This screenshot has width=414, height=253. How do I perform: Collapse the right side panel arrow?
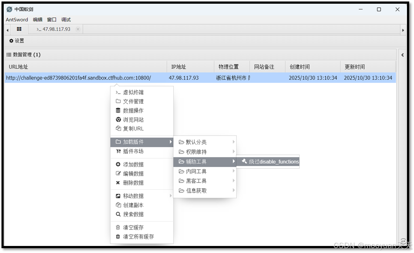tap(403, 55)
